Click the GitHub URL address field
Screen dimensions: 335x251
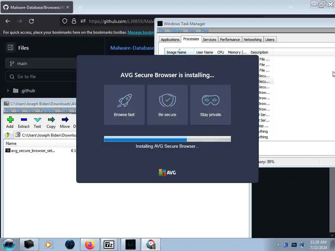121,21
